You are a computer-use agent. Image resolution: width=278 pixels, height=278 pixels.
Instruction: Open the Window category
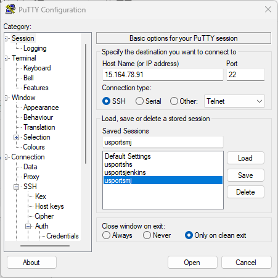[x=23, y=98]
